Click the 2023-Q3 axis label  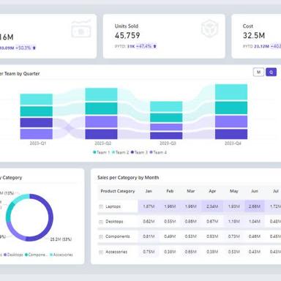[x=168, y=143]
